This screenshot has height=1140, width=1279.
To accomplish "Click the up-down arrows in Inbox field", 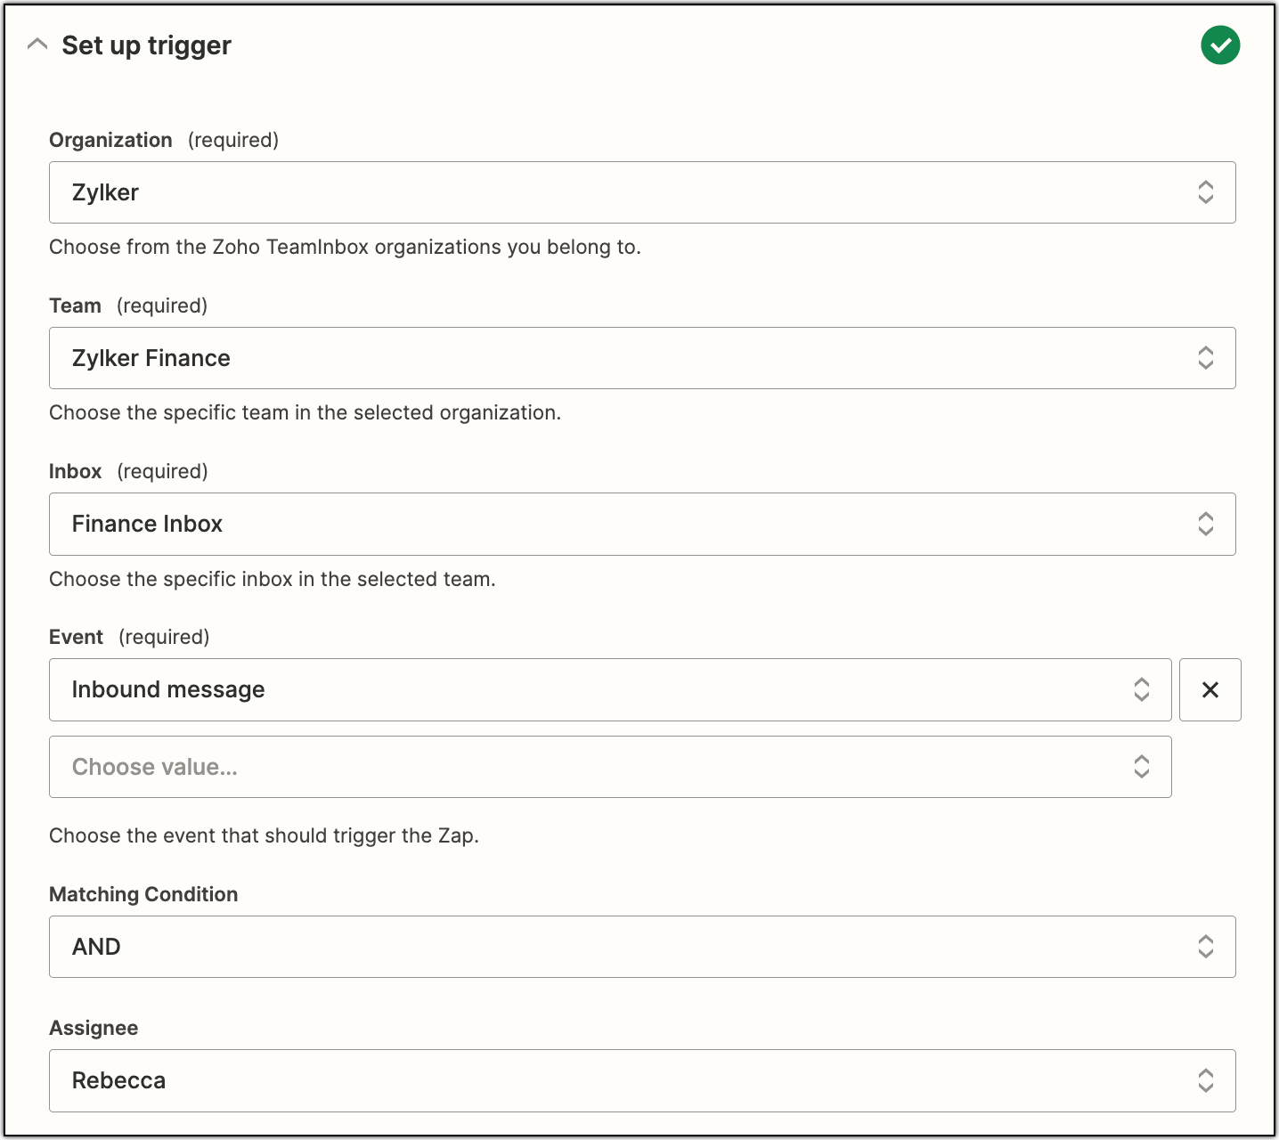I will (1205, 524).
